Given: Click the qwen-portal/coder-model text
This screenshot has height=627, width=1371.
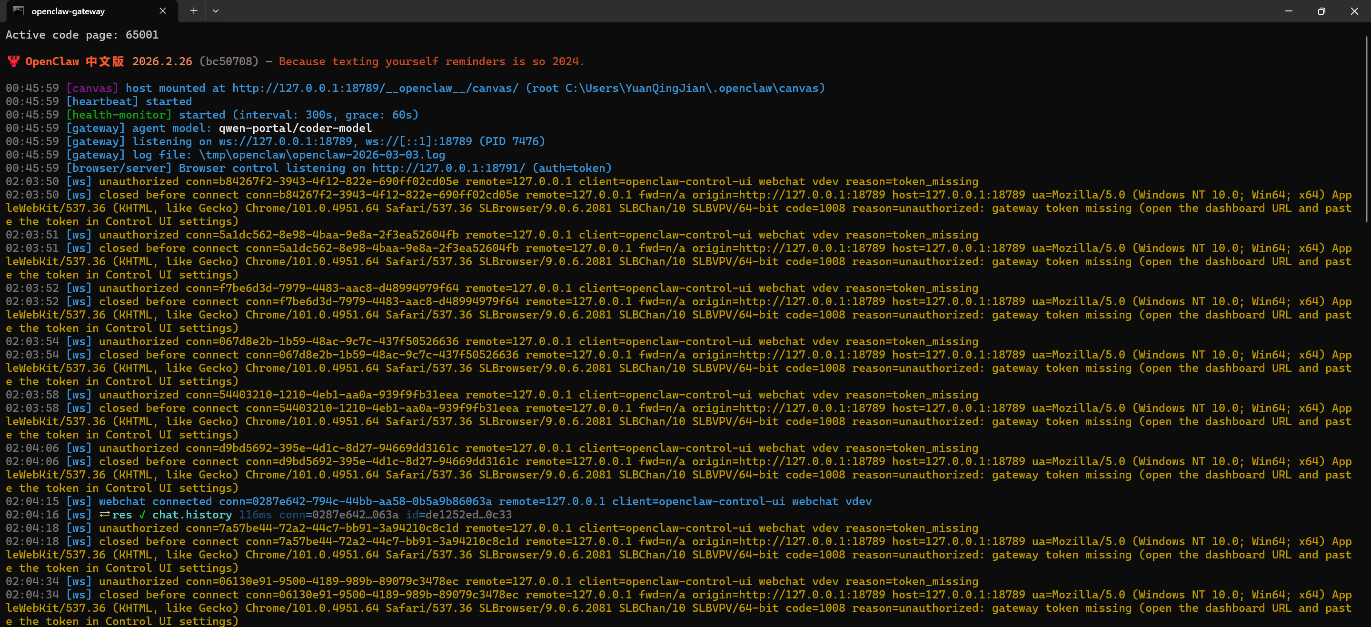Looking at the screenshot, I should (295, 128).
